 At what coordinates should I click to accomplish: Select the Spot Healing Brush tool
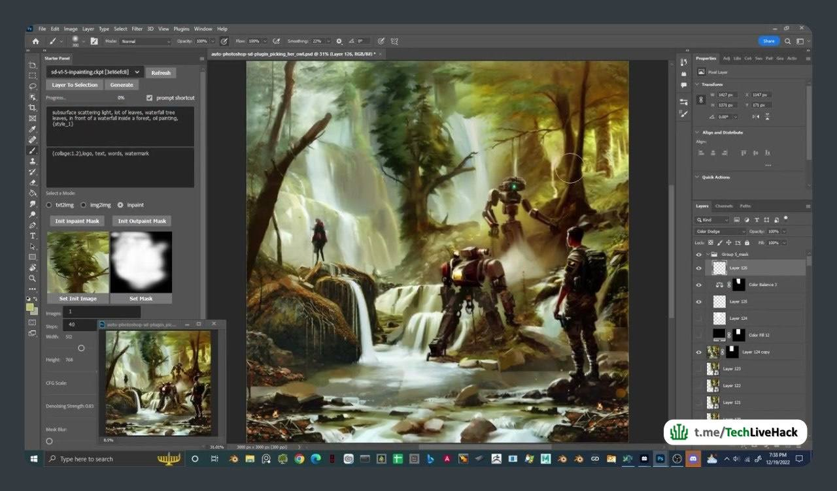[x=33, y=140]
